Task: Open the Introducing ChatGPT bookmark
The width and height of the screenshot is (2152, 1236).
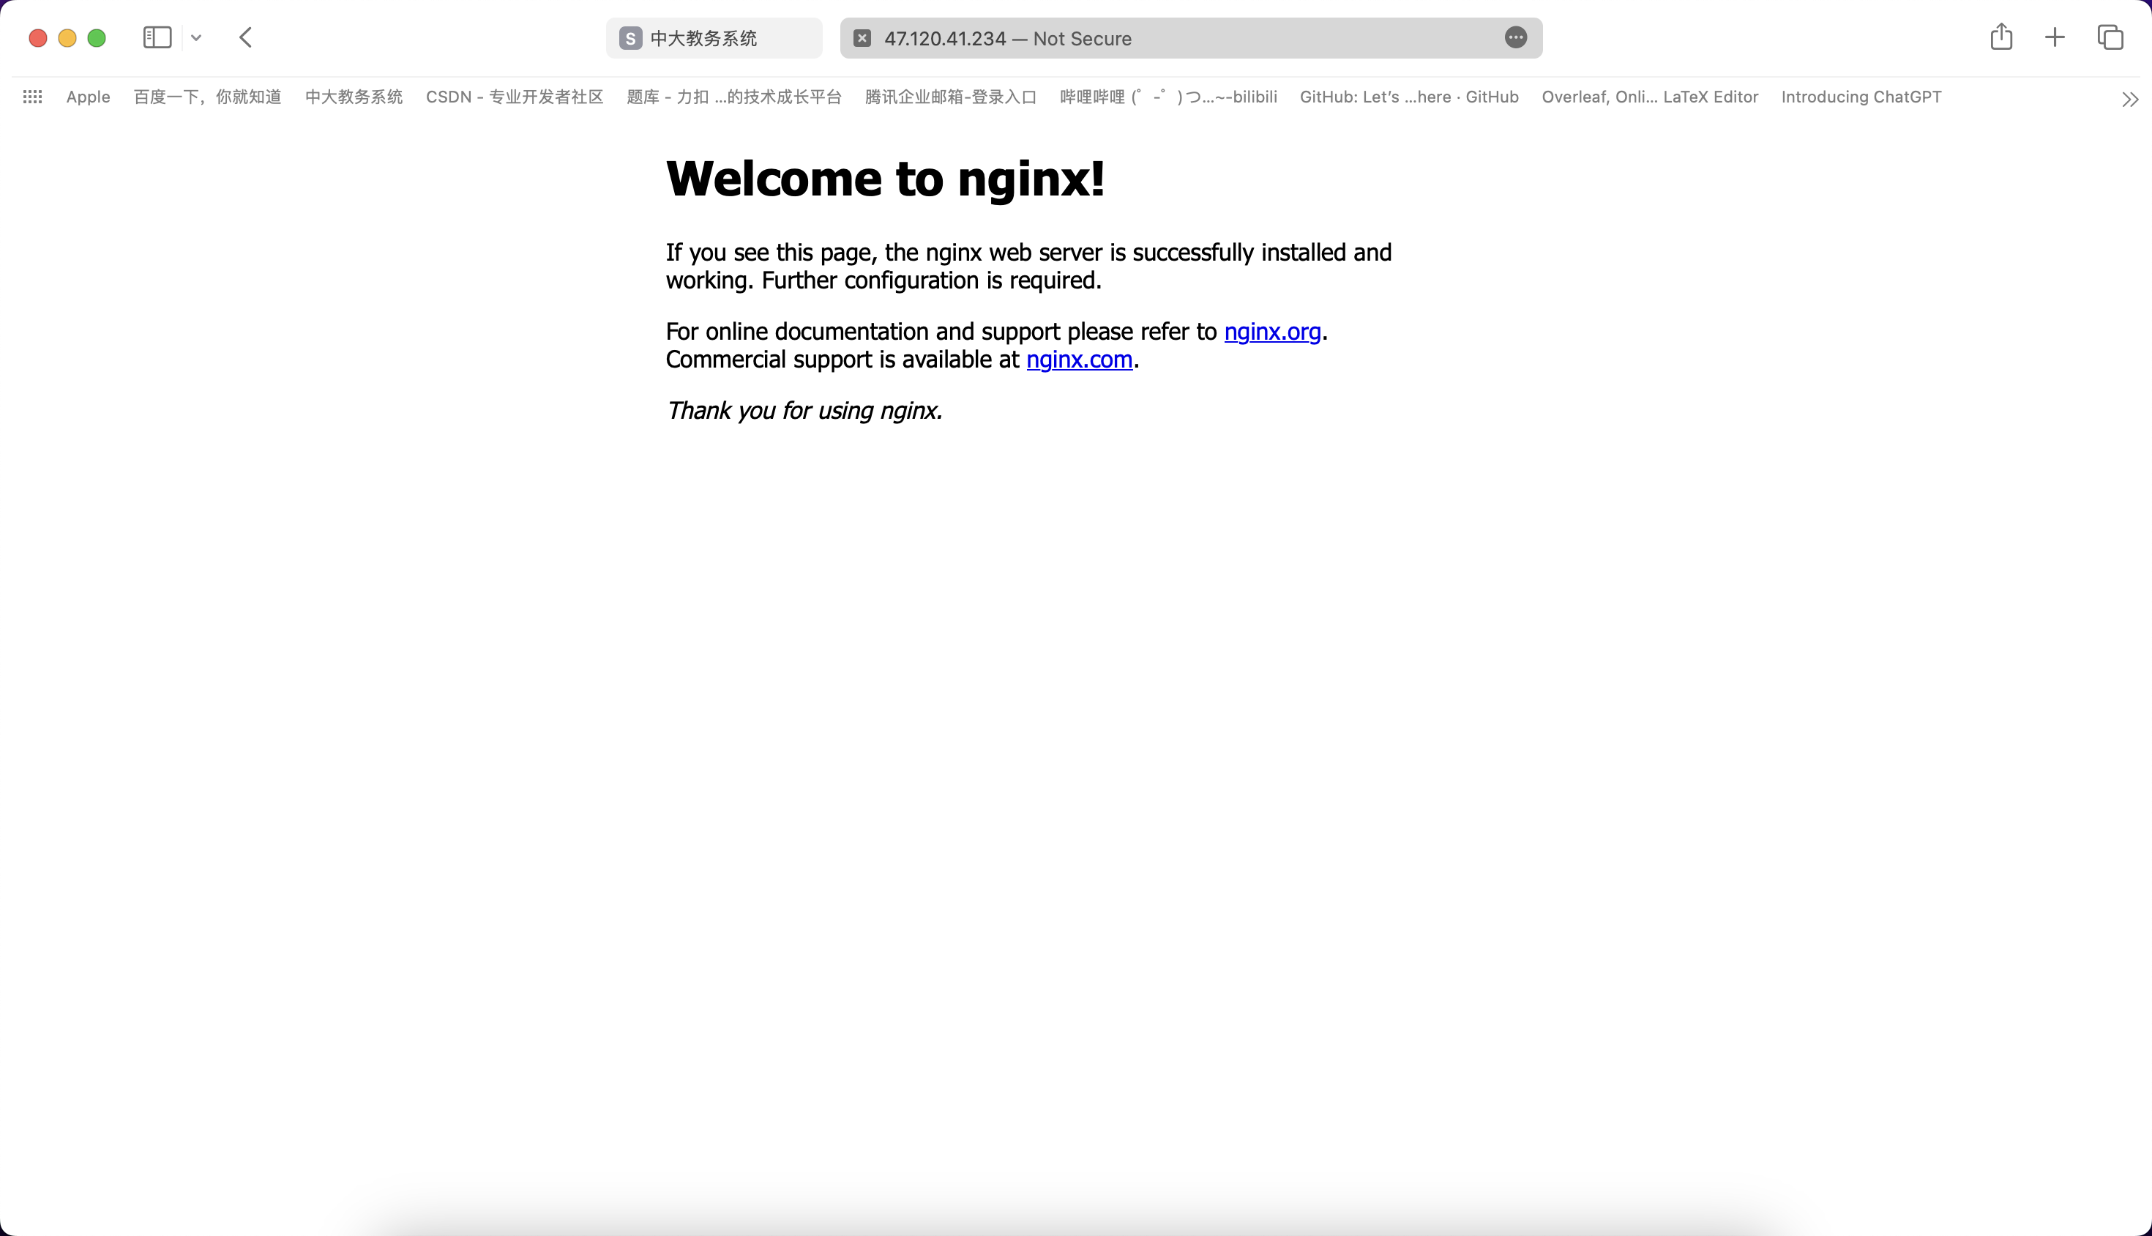Action: pos(1860,97)
